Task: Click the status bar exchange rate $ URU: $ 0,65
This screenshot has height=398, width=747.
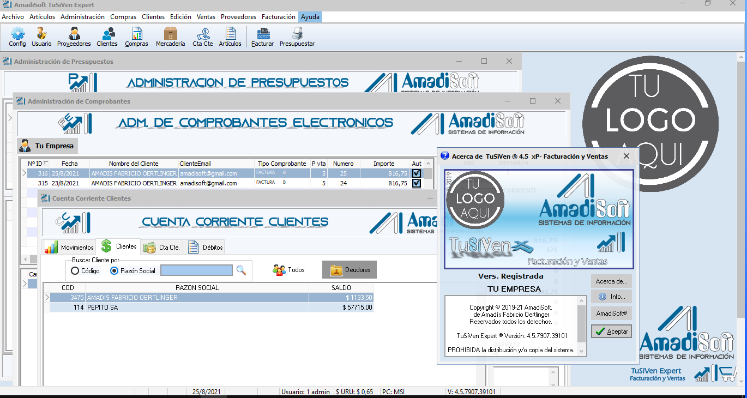Action: pyautogui.click(x=355, y=391)
